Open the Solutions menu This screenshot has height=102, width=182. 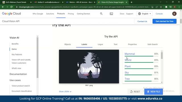point(50,14)
